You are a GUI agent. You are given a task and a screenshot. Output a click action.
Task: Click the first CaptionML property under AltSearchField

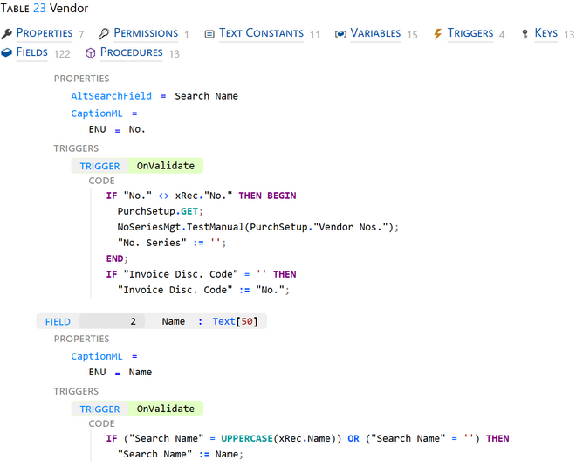coord(97,113)
